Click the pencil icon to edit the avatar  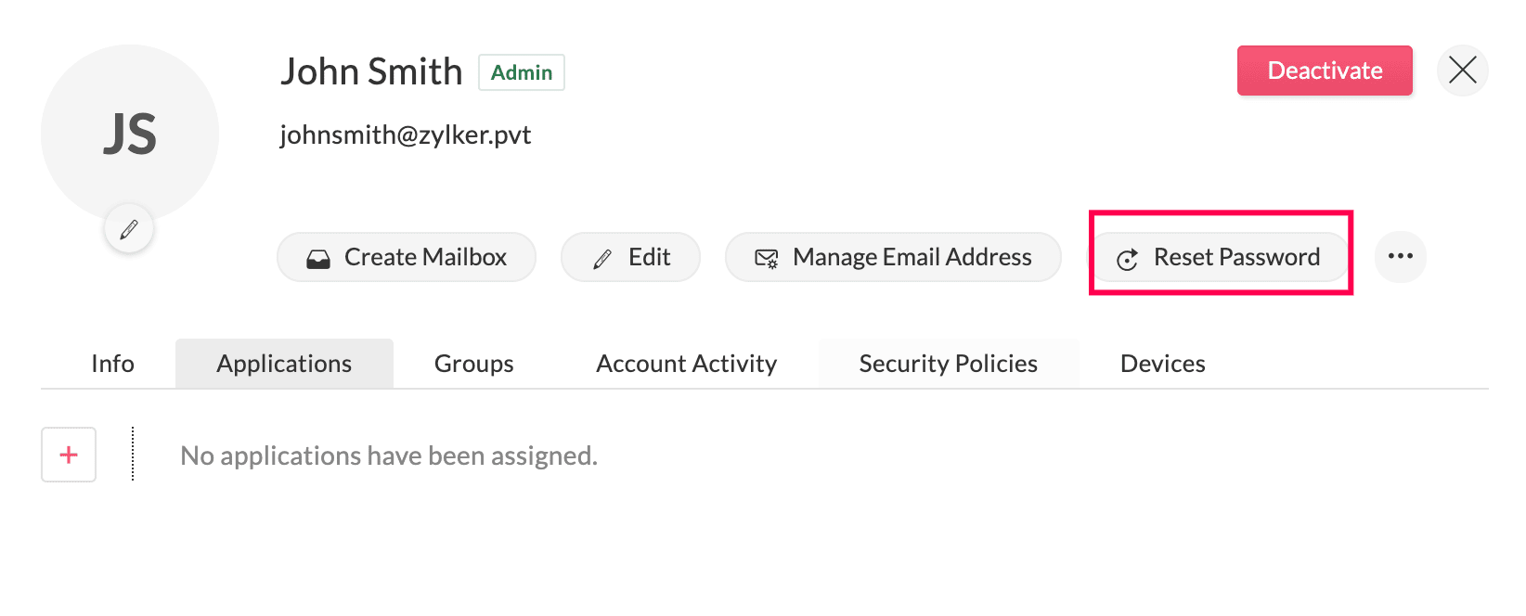click(129, 229)
